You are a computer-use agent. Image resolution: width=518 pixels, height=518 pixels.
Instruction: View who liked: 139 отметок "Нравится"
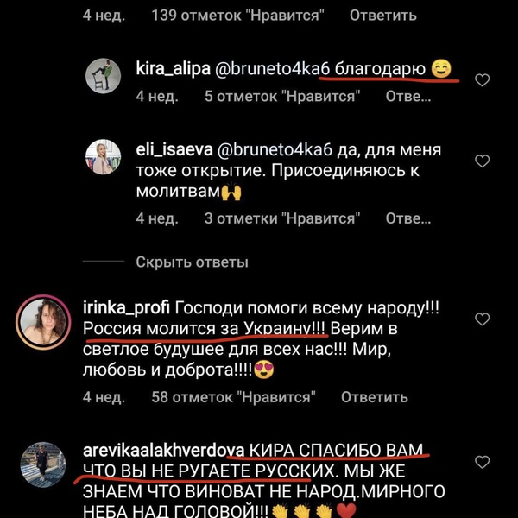[238, 16]
